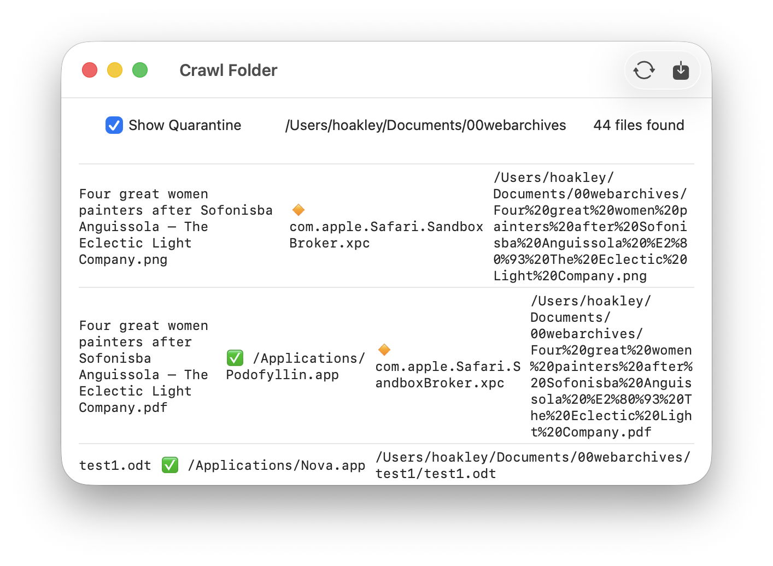Click the refresh crawl icon in toolbar
This screenshot has height=566, width=773.
[643, 70]
